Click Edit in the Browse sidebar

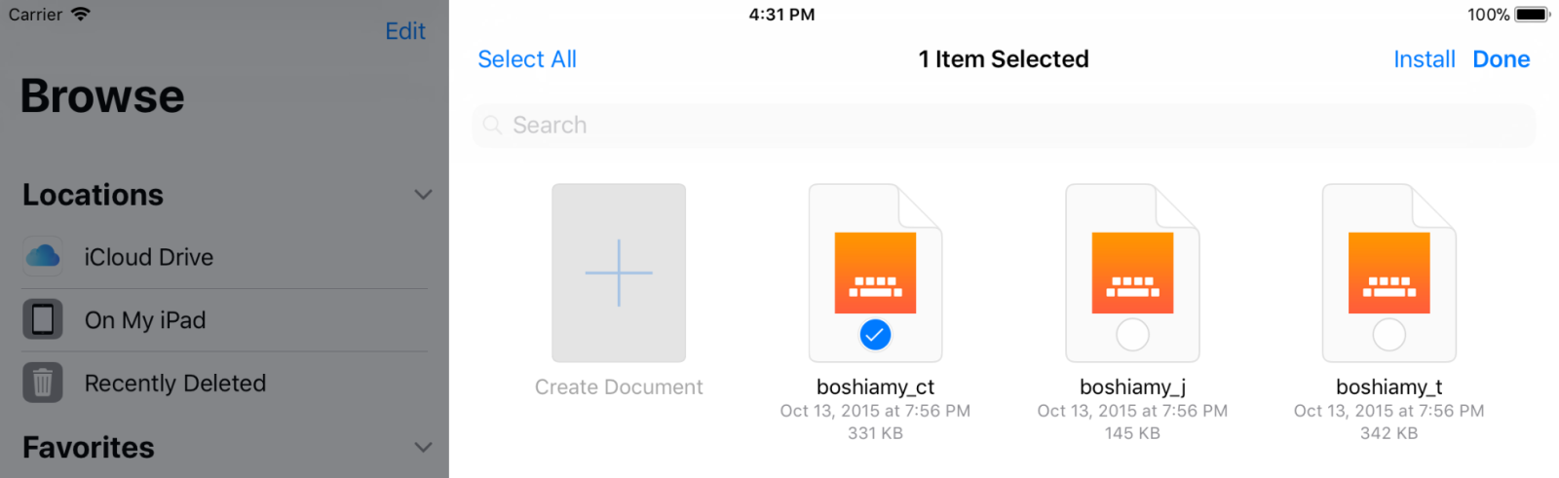pyautogui.click(x=405, y=31)
